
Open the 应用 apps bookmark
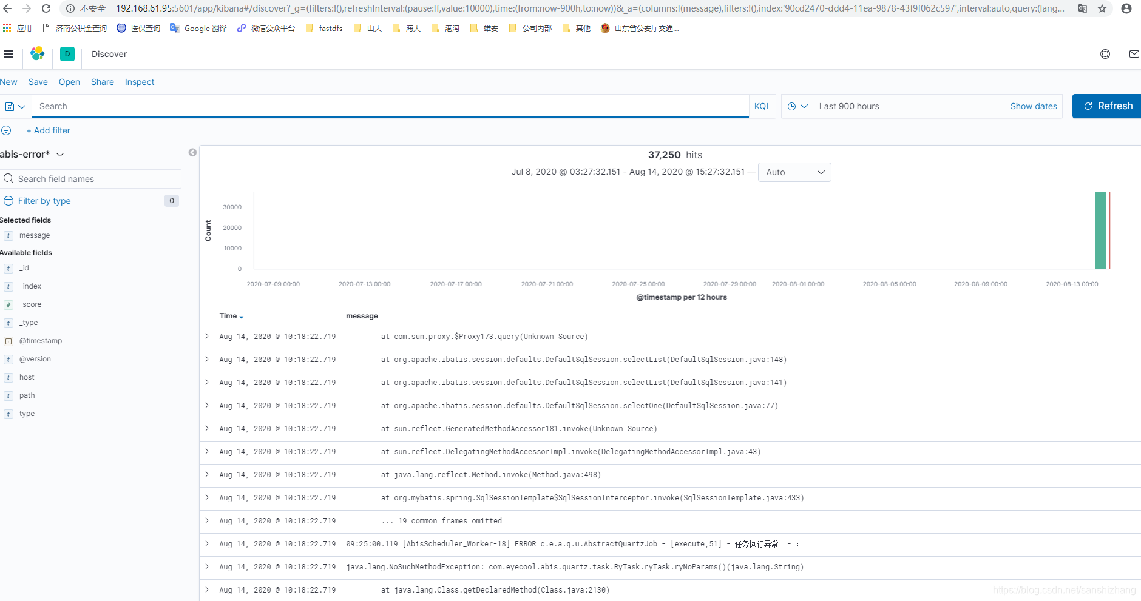click(x=17, y=28)
